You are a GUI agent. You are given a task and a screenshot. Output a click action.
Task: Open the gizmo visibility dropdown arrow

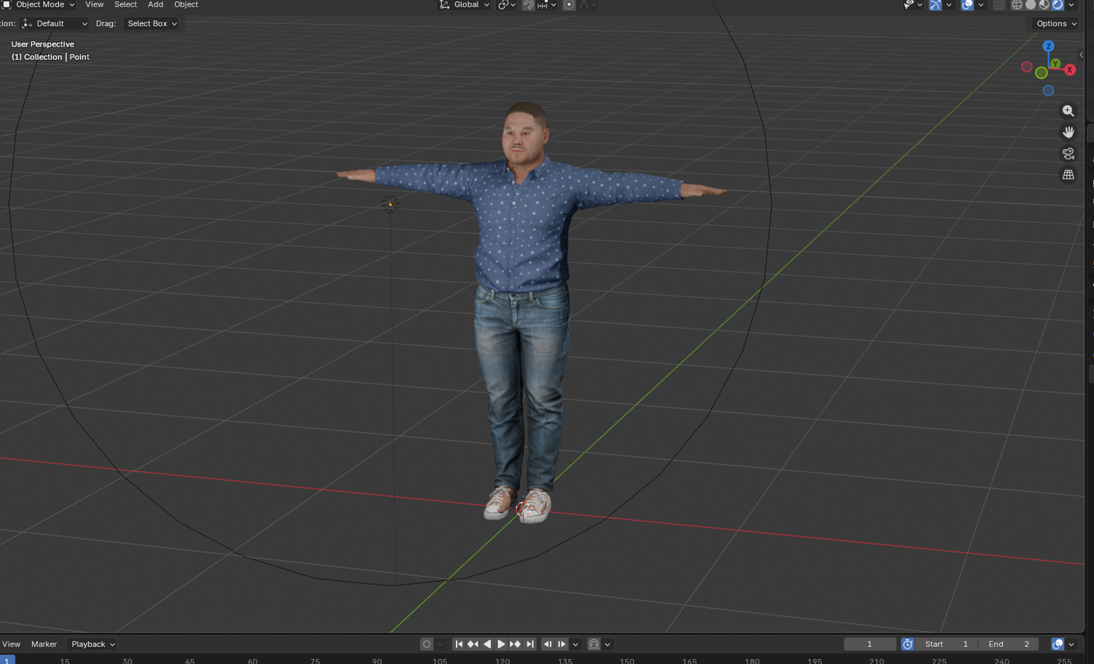click(949, 5)
